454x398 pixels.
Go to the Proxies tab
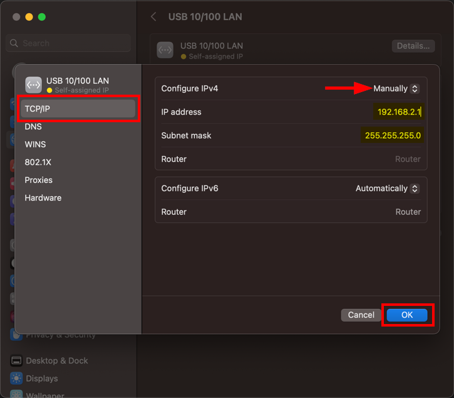point(38,180)
